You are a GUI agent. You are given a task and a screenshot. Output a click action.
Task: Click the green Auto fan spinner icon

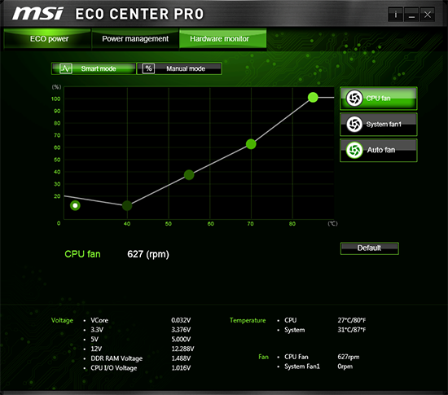tap(354, 150)
